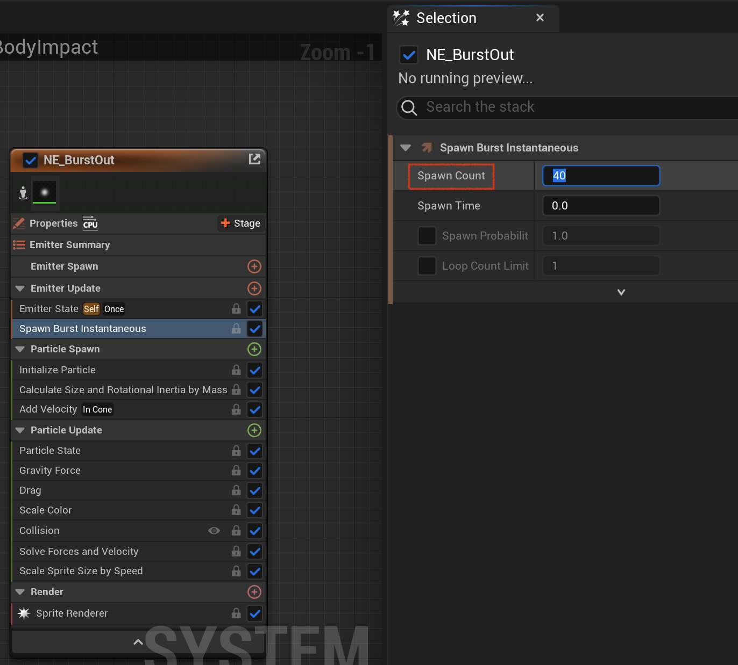Disable Calculate Size and Rotational Inertia module

255,390
